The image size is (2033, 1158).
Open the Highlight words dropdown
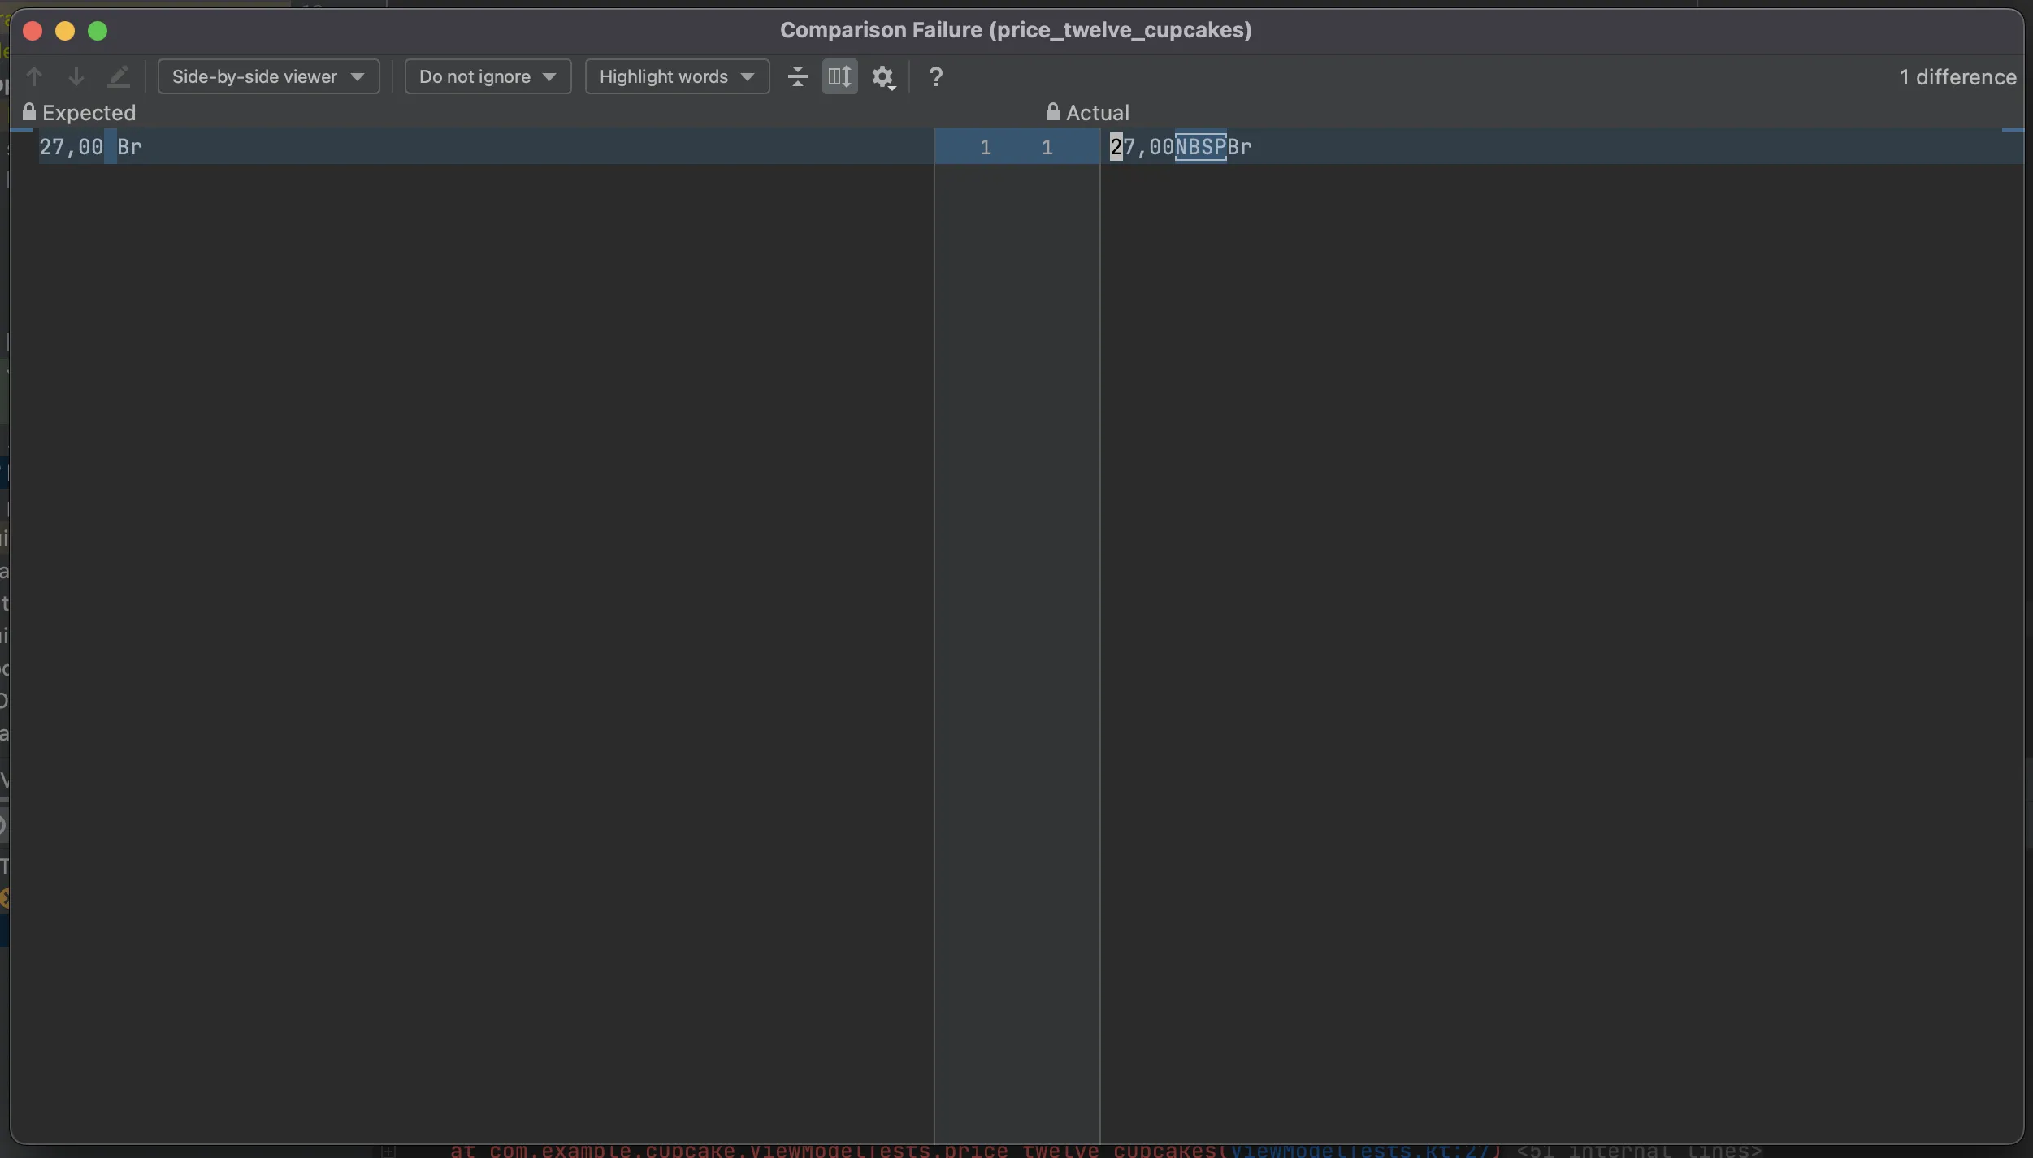click(677, 76)
